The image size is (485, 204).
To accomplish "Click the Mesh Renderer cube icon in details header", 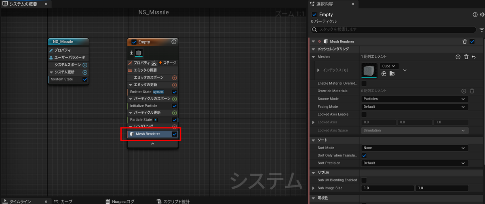I will click(325, 41).
